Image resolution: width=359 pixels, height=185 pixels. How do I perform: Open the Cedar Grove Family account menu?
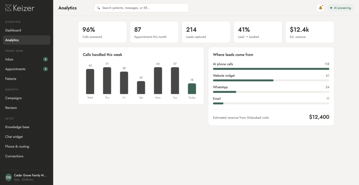[x=27, y=177]
